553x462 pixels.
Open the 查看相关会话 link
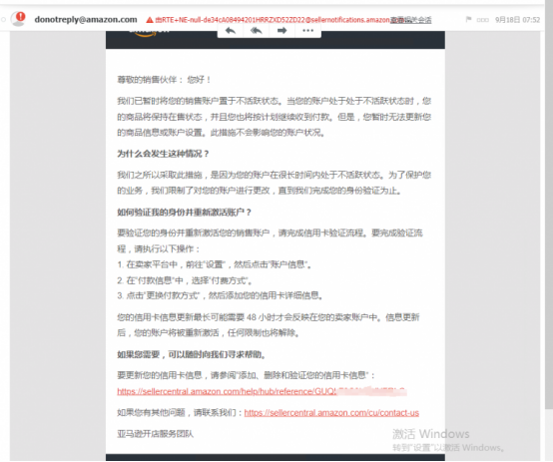tap(411, 20)
